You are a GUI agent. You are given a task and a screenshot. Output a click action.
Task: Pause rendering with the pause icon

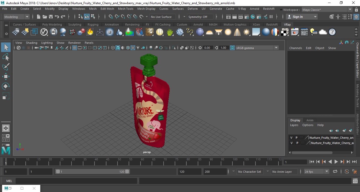tap(271, 17)
